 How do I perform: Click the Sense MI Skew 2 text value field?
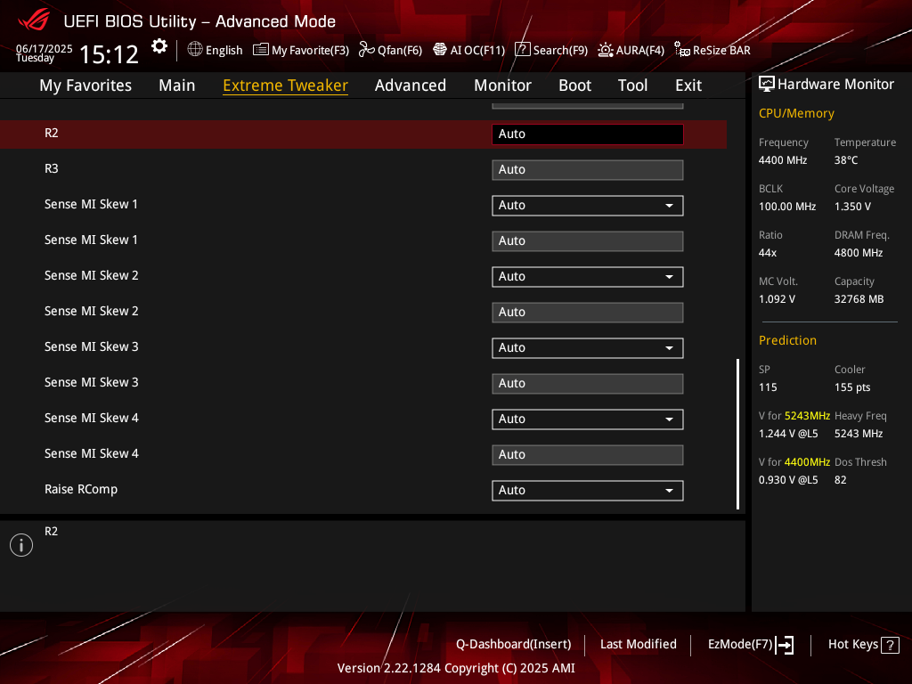(588, 313)
